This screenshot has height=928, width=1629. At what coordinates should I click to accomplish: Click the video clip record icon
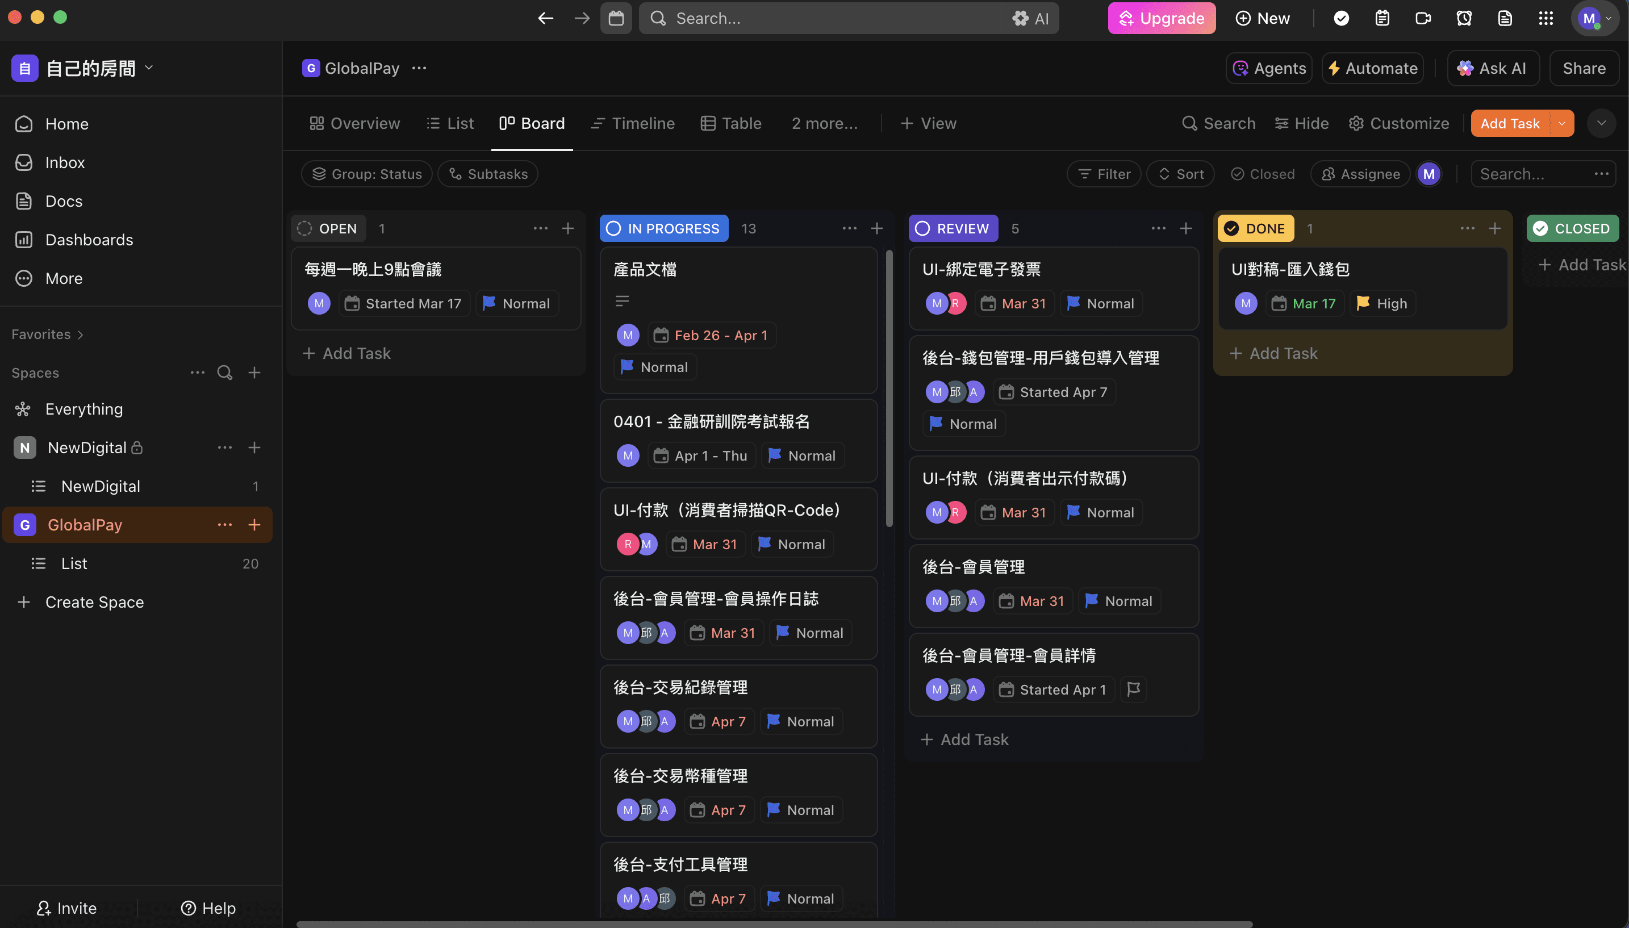coord(1422,18)
